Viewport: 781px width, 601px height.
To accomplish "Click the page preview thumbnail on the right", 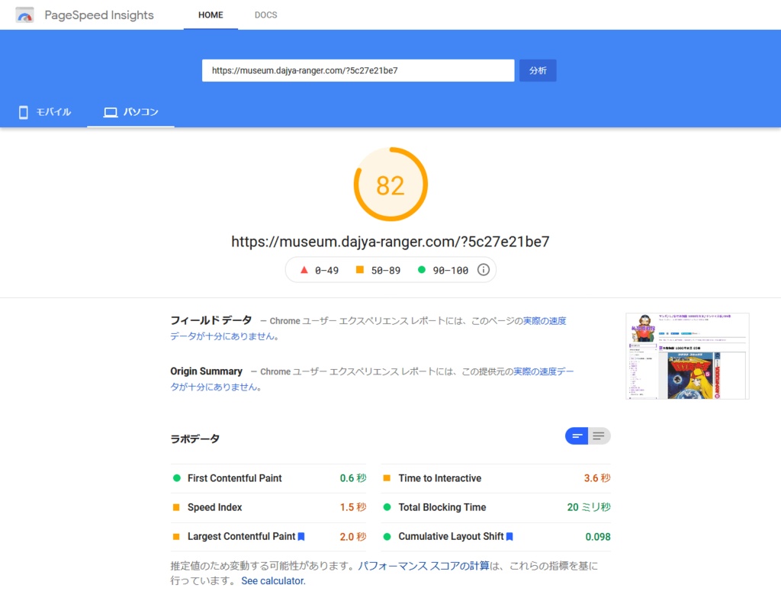I will [686, 355].
